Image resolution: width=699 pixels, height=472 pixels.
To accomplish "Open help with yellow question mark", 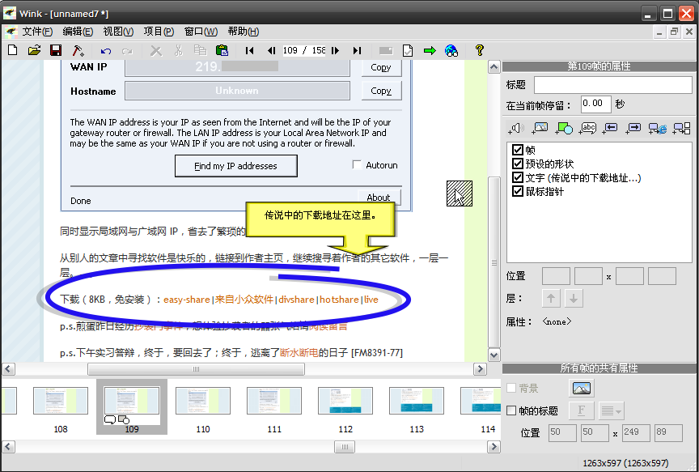I will (480, 50).
